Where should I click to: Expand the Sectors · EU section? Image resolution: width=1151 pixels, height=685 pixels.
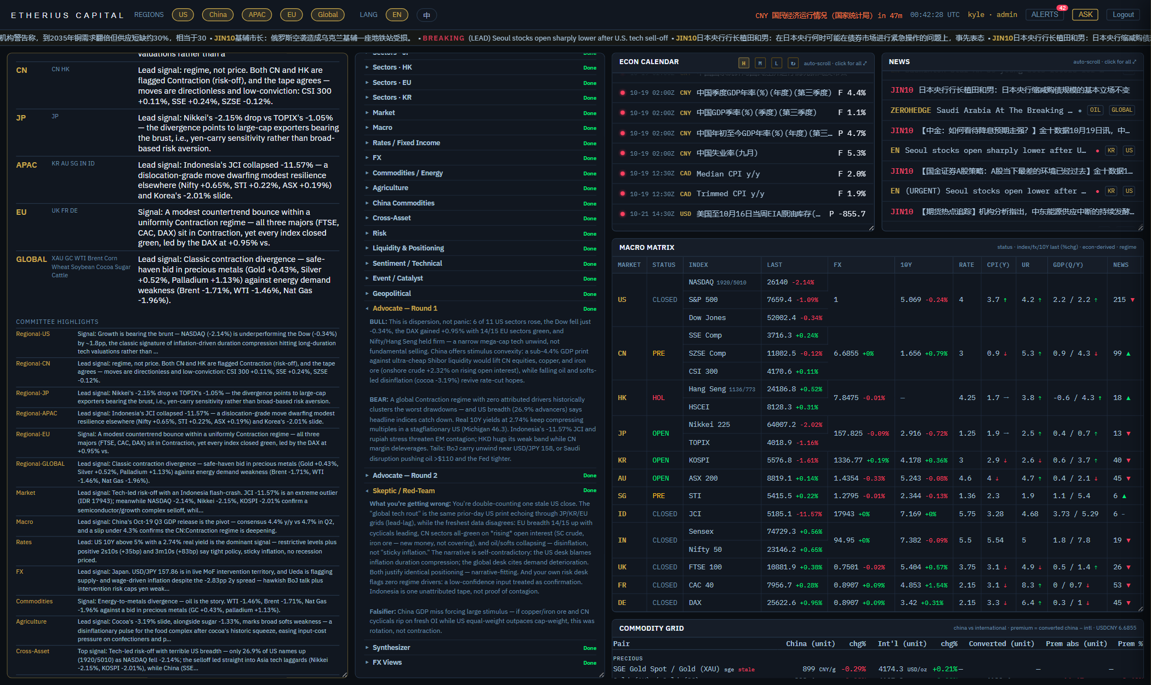pyautogui.click(x=481, y=83)
